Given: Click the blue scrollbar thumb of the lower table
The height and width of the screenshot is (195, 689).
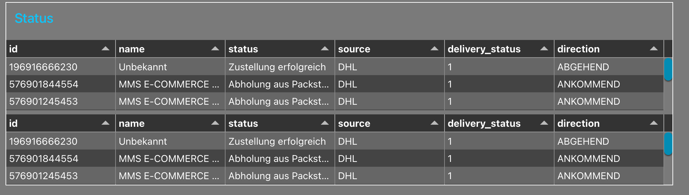Looking at the screenshot, I should point(668,144).
